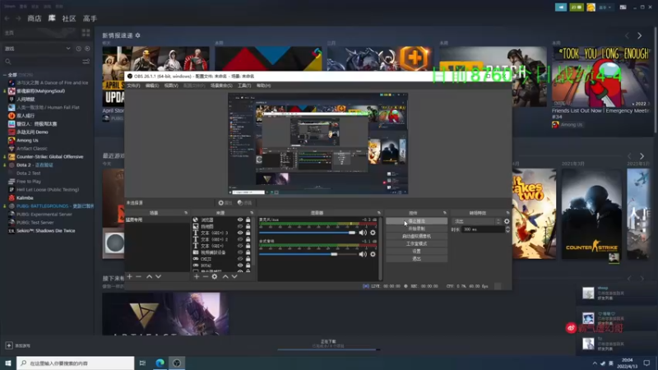Click the recent-activity clock icon in Steam sidebar
Screen dimensions: 658x370
click(x=78, y=49)
